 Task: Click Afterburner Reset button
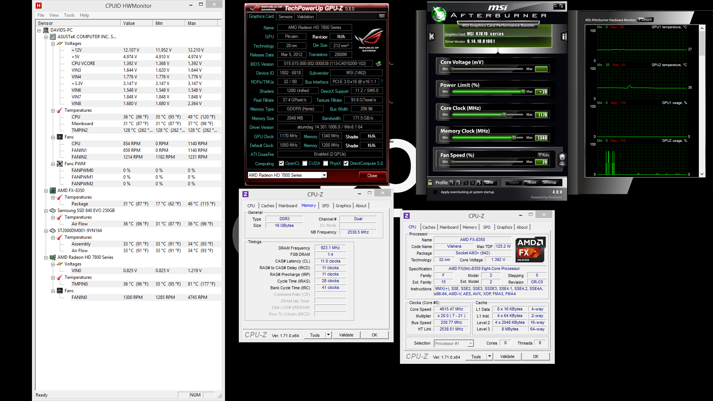(531, 183)
